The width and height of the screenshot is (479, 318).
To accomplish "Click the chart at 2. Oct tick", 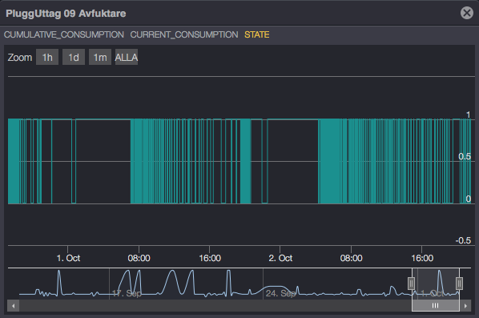I will (280, 258).
